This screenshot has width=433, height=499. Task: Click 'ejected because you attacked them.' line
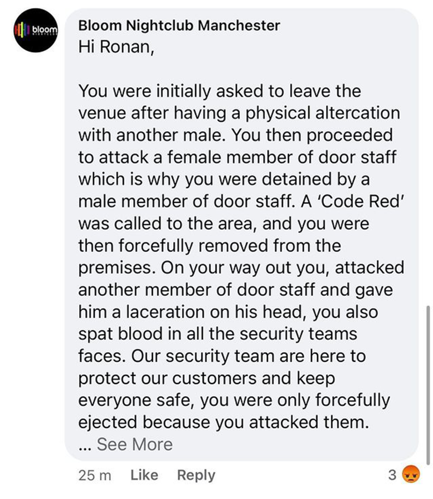(x=223, y=423)
